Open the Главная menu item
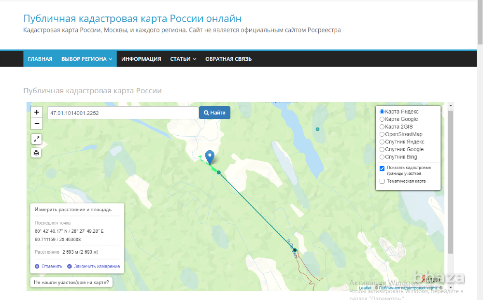The image size is (483, 300). tap(40, 59)
